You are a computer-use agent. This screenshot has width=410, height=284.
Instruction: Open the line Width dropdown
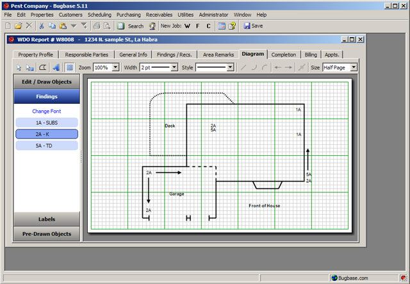[x=174, y=67]
